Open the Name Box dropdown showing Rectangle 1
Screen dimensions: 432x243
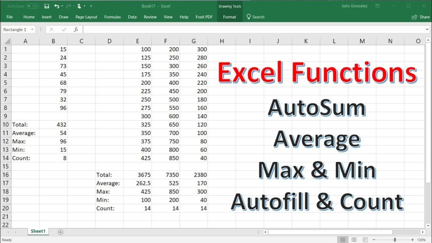click(32, 29)
